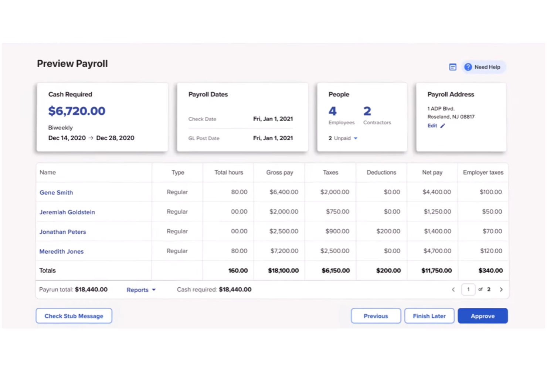Approve the payroll
The height and width of the screenshot is (365, 547).
483,316
